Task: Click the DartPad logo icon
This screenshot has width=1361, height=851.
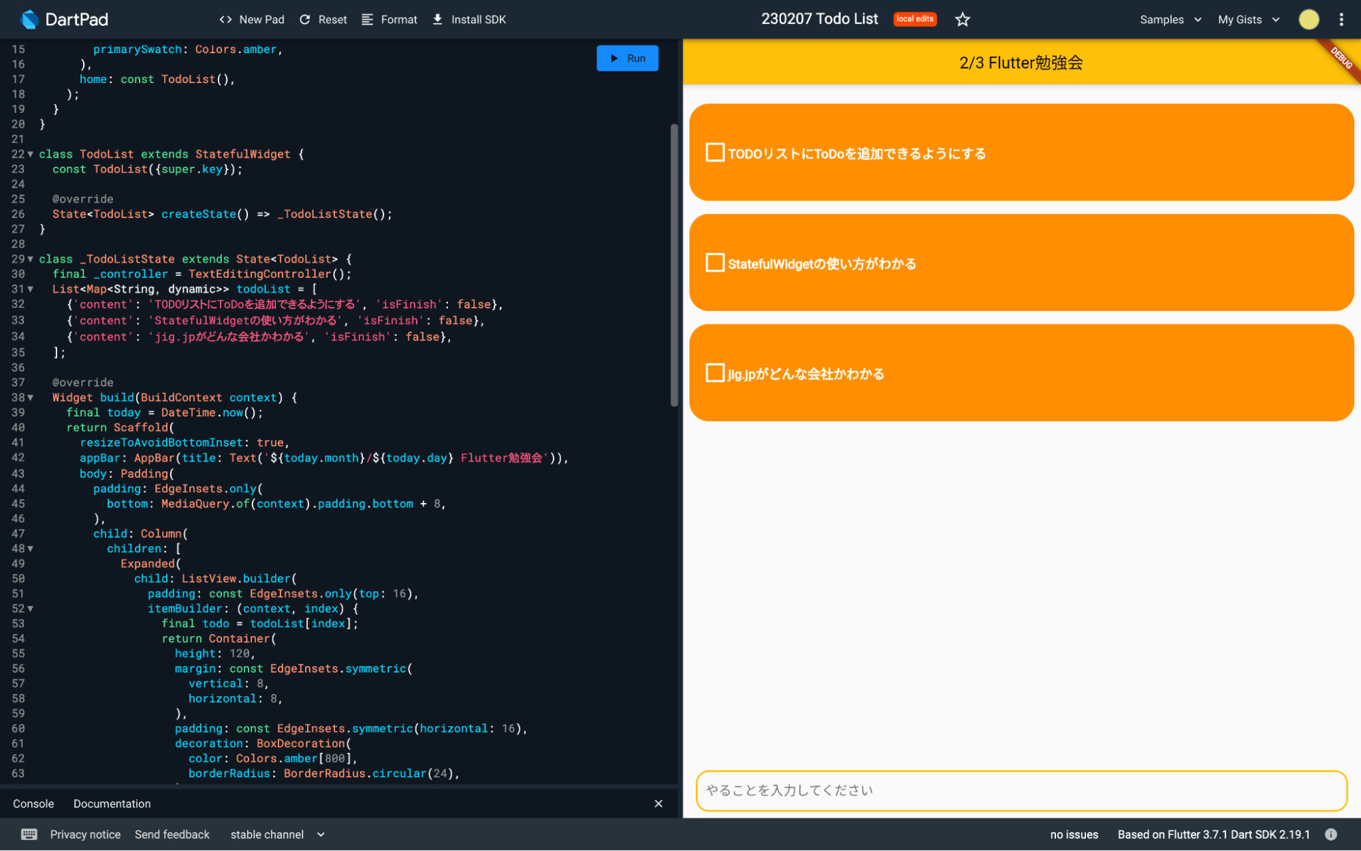Action: tap(29, 19)
